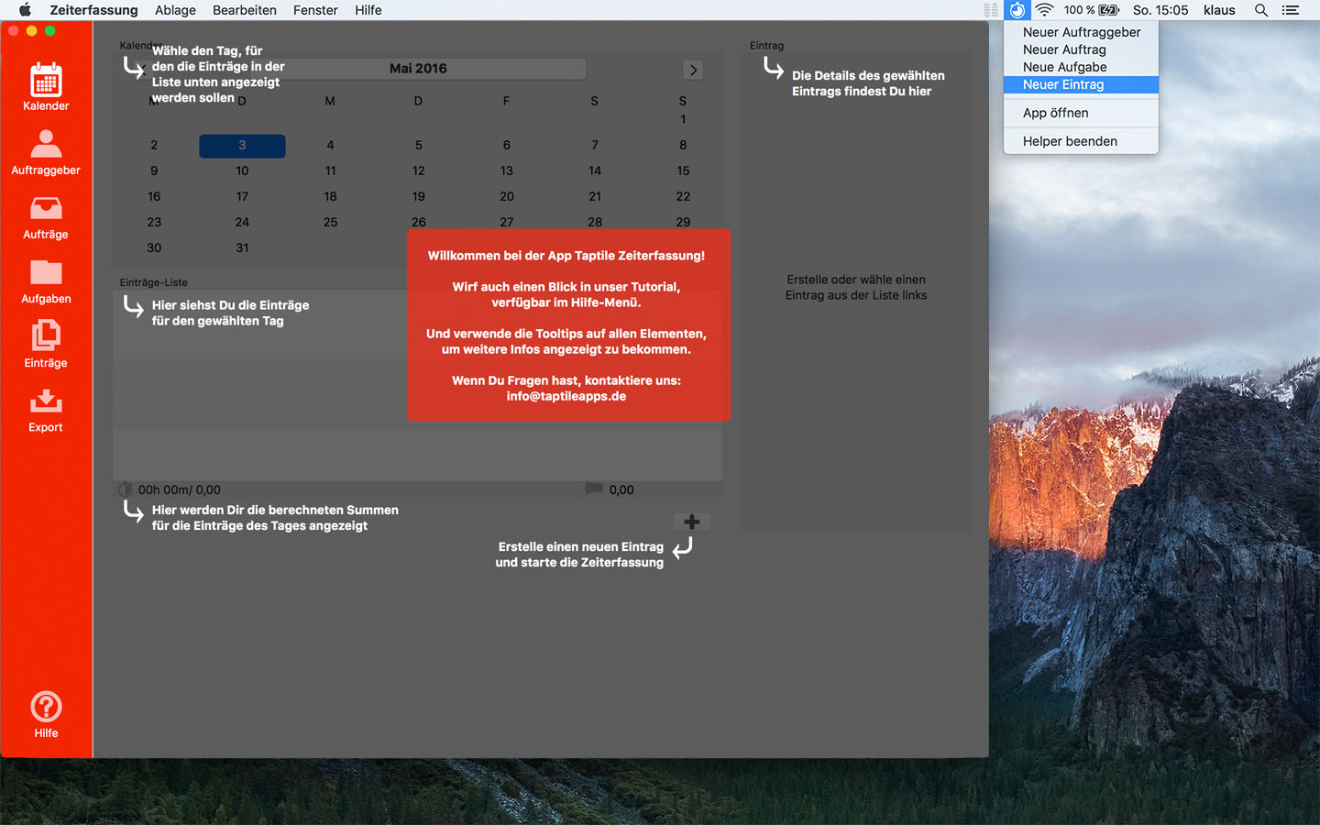Open the Bearbeiten menu
The height and width of the screenshot is (825, 1320).
(245, 10)
